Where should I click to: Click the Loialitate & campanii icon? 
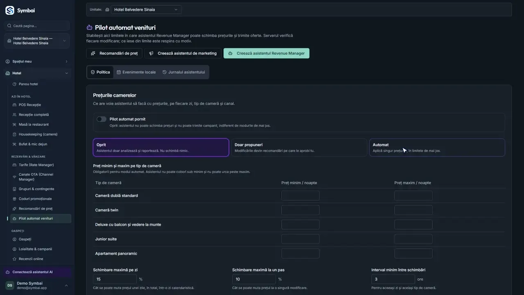tap(15, 249)
